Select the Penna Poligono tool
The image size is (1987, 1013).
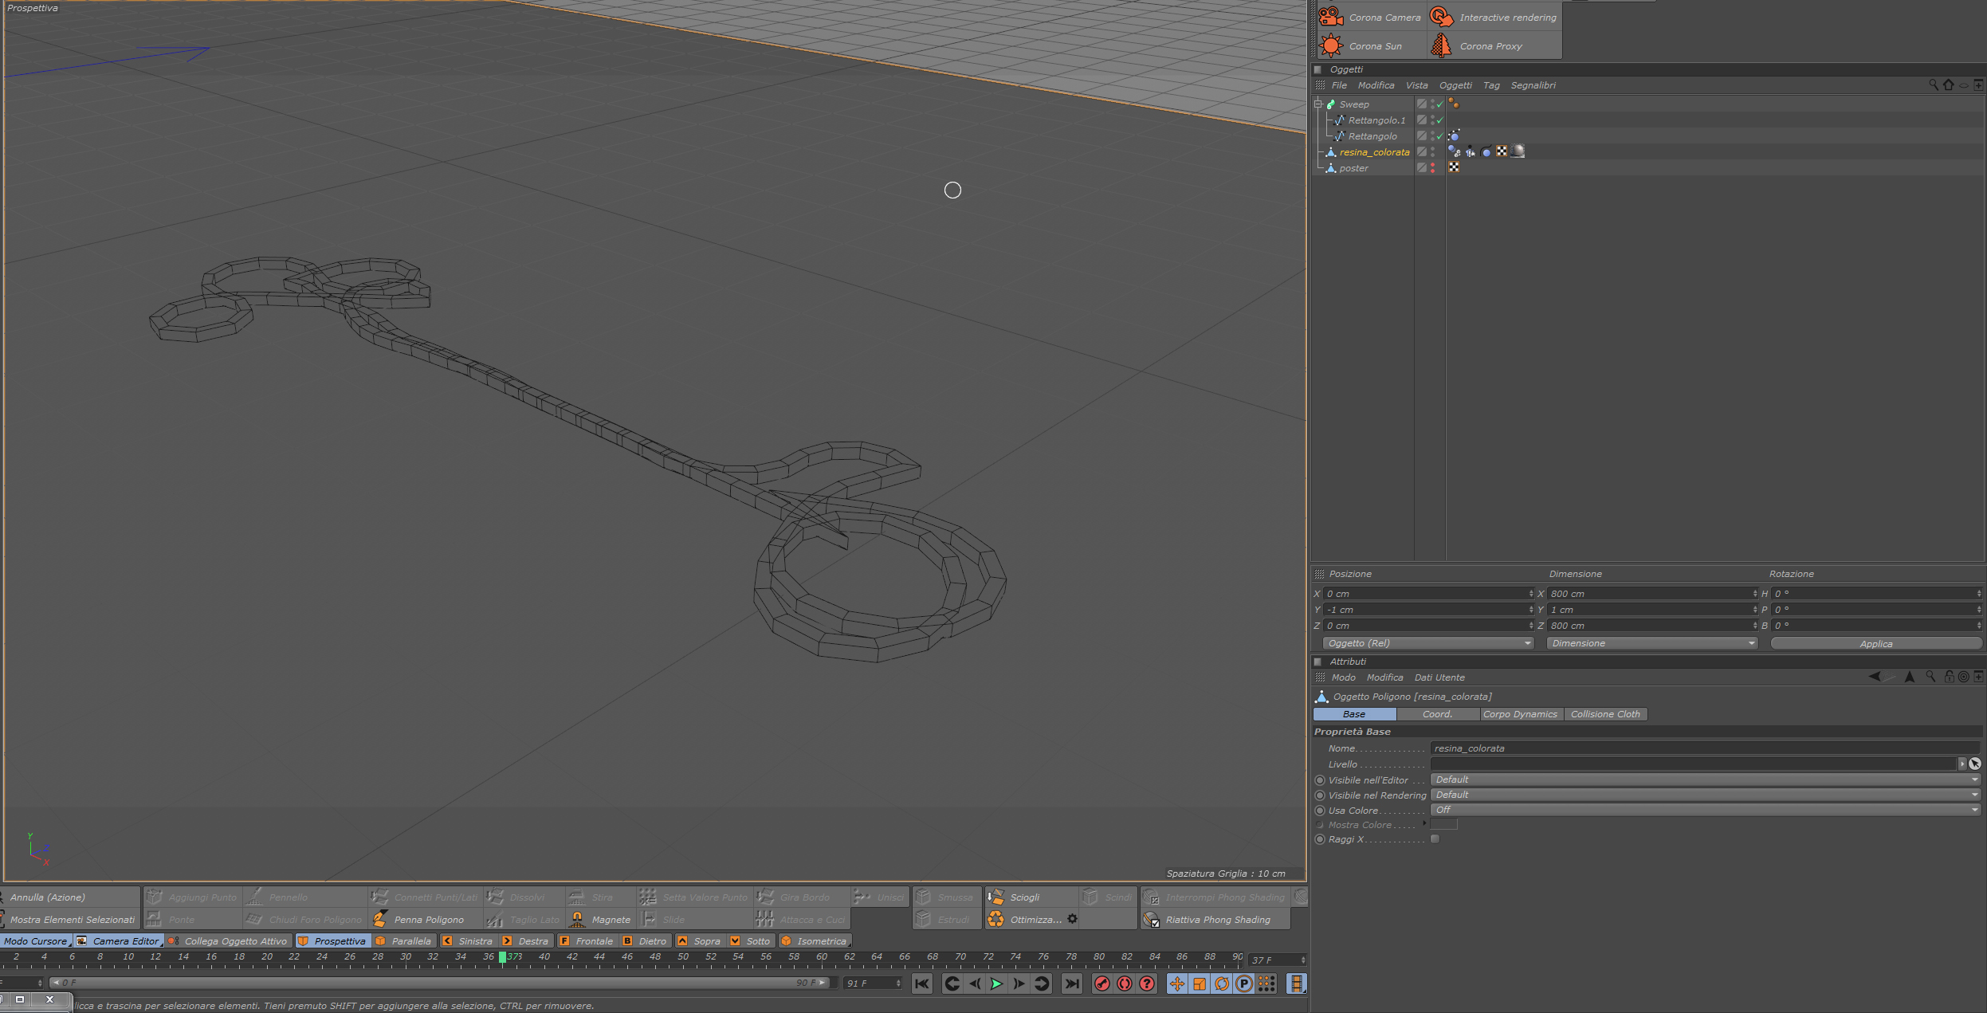pyautogui.click(x=428, y=919)
